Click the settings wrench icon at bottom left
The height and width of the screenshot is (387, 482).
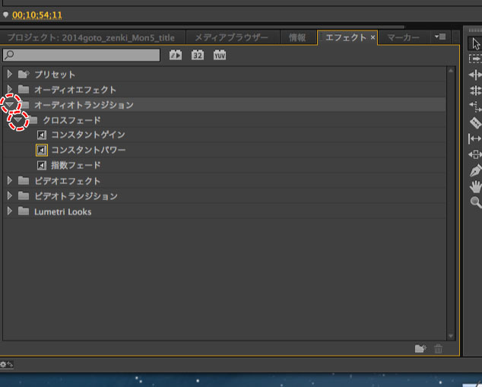click(x=6, y=364)
